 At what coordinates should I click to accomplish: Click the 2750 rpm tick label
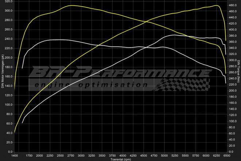point(71,156)
